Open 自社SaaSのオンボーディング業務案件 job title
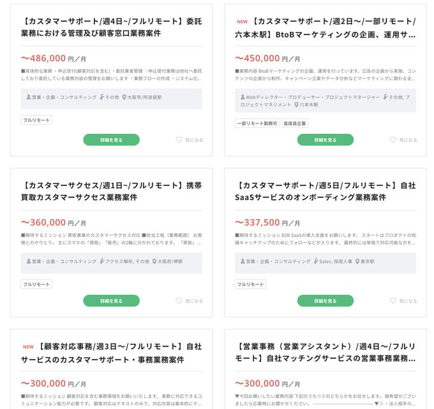Screen dimensions: 434x409 pos(325,191)
